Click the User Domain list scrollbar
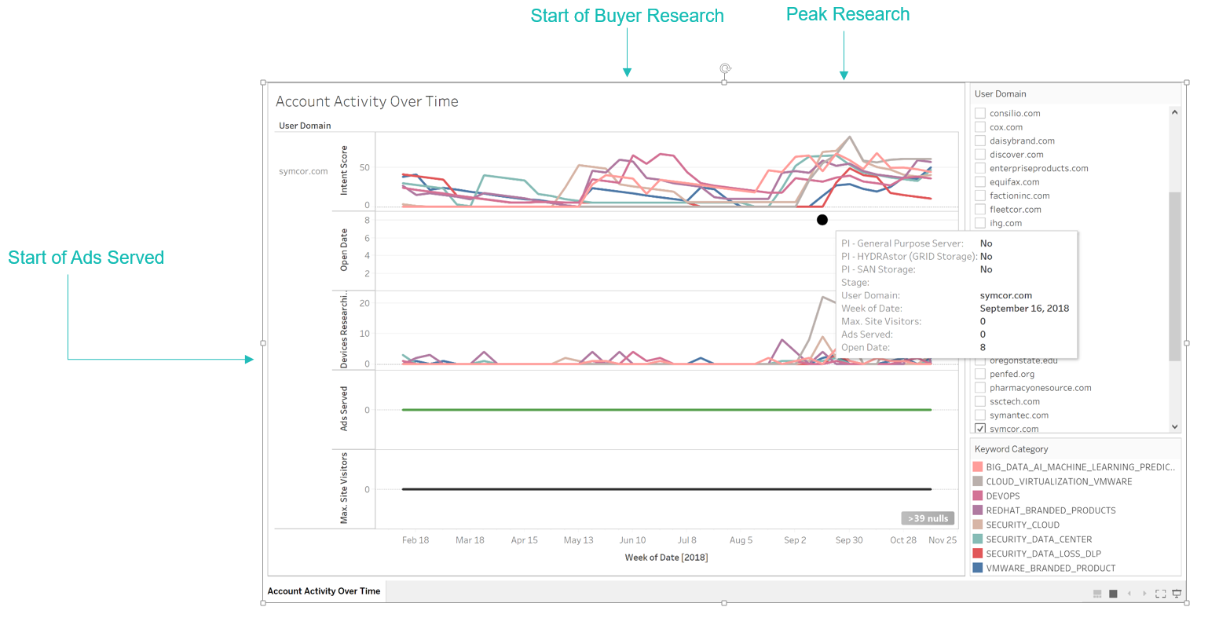The width and height of the screenshot is (1208, 618). (1174, 275)
